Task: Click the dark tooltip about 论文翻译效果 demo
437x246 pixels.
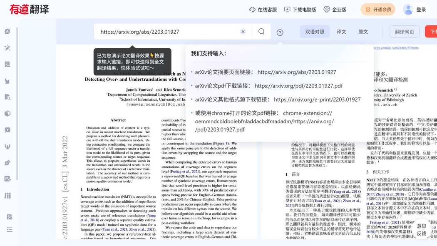Action: 132,62
